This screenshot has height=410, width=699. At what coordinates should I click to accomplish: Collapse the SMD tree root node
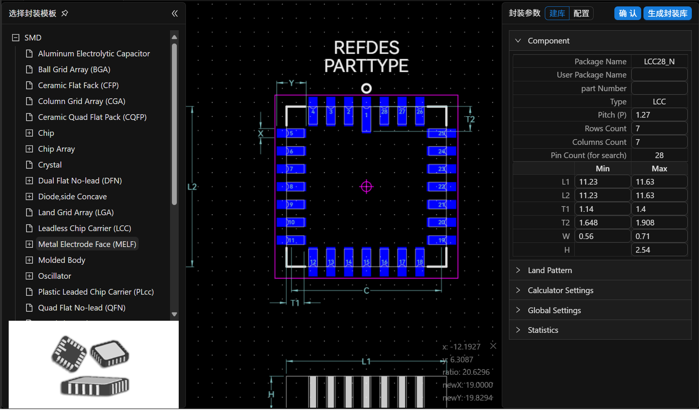15,38
